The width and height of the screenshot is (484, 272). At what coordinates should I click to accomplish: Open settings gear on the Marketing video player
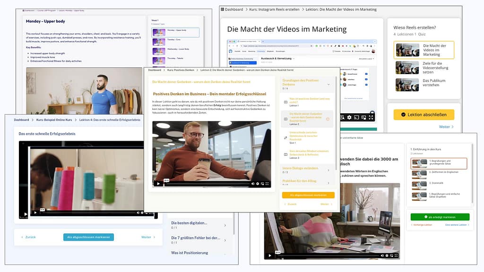[x=349, y=117]
